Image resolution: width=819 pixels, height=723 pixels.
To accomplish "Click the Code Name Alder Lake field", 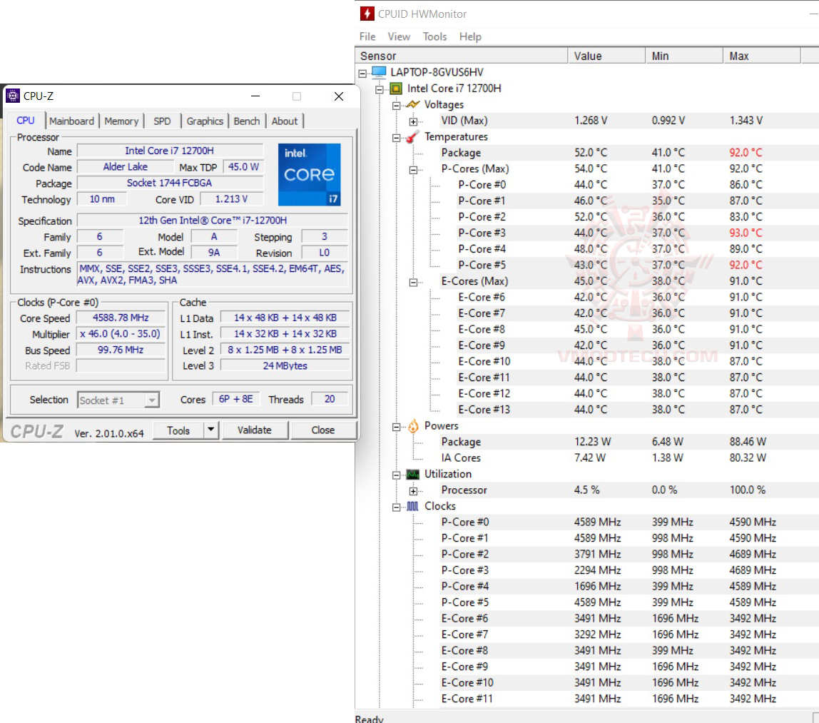I will pos(126,167).
